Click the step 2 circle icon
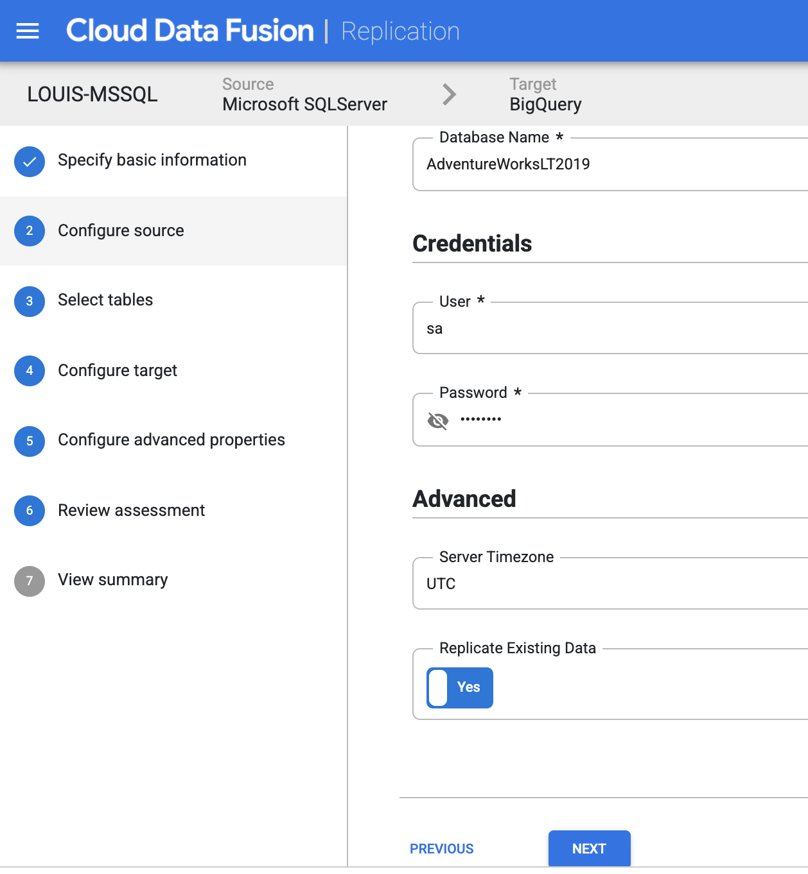Viewport: 808px width, 874px height. 30,231
